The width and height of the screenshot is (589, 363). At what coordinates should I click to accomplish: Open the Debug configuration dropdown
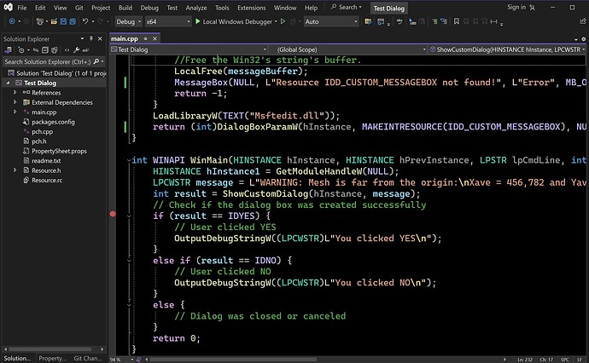128,21
